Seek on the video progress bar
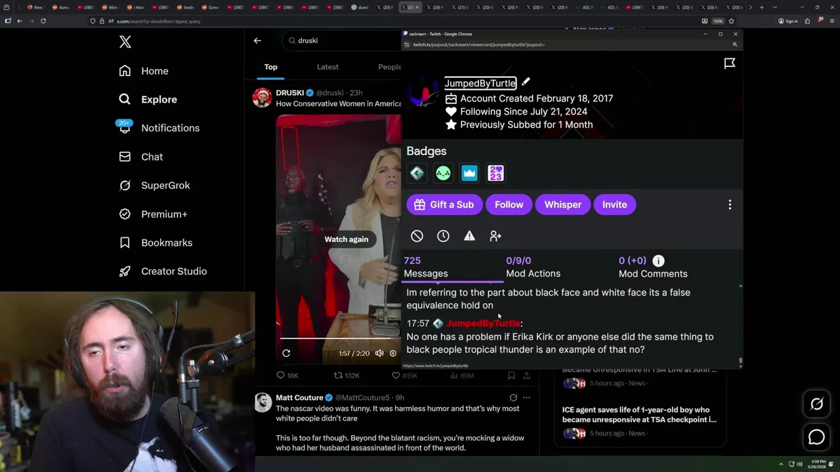This screenshot has height=472, width=840. 341,338
